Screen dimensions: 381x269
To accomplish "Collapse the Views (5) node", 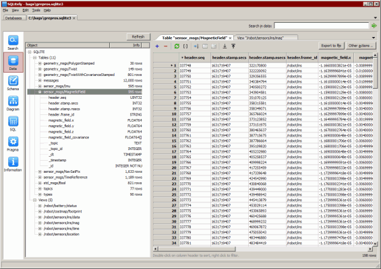I will (x=35, y=200).
